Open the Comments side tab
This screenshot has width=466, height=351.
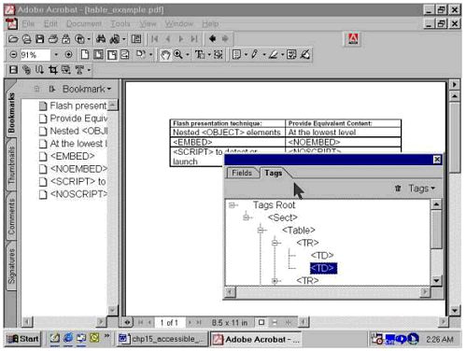11,216
